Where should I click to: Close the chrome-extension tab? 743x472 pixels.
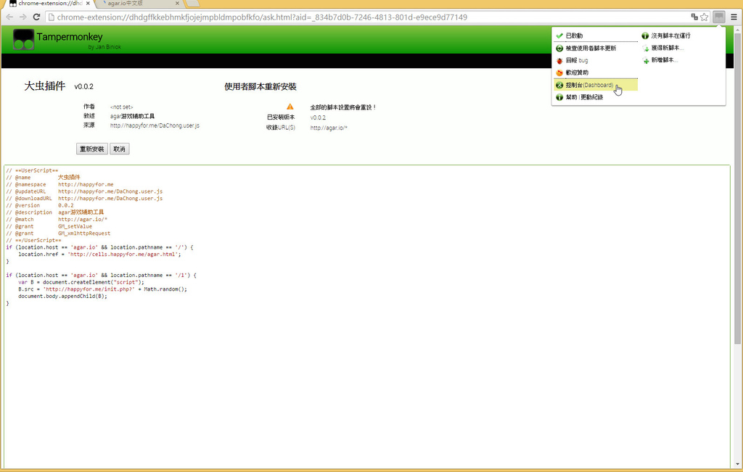(88, 4)
